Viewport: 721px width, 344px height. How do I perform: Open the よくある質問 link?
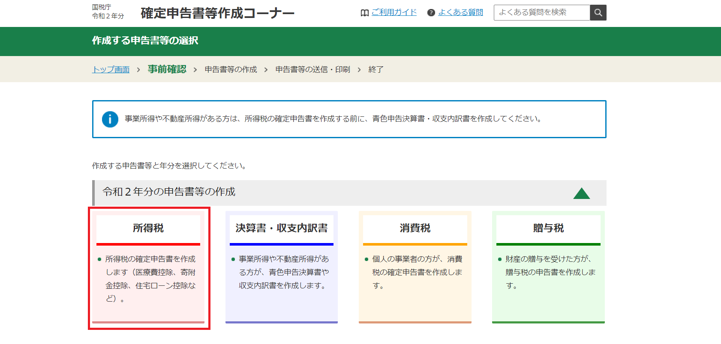pos(460,12)
